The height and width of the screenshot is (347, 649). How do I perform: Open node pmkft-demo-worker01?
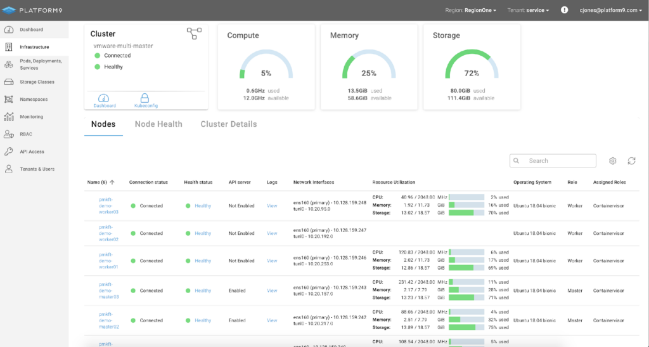[x=108, y=261]
